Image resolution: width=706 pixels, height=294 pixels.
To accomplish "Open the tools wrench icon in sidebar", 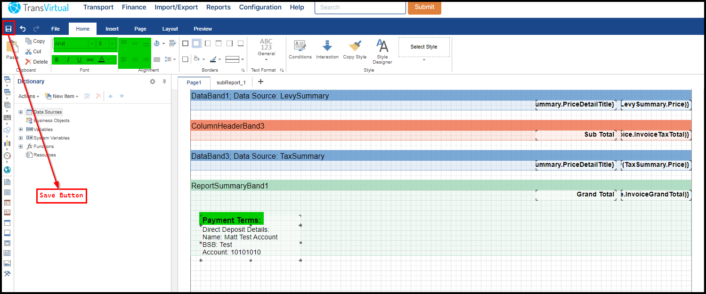I will 7,274.
